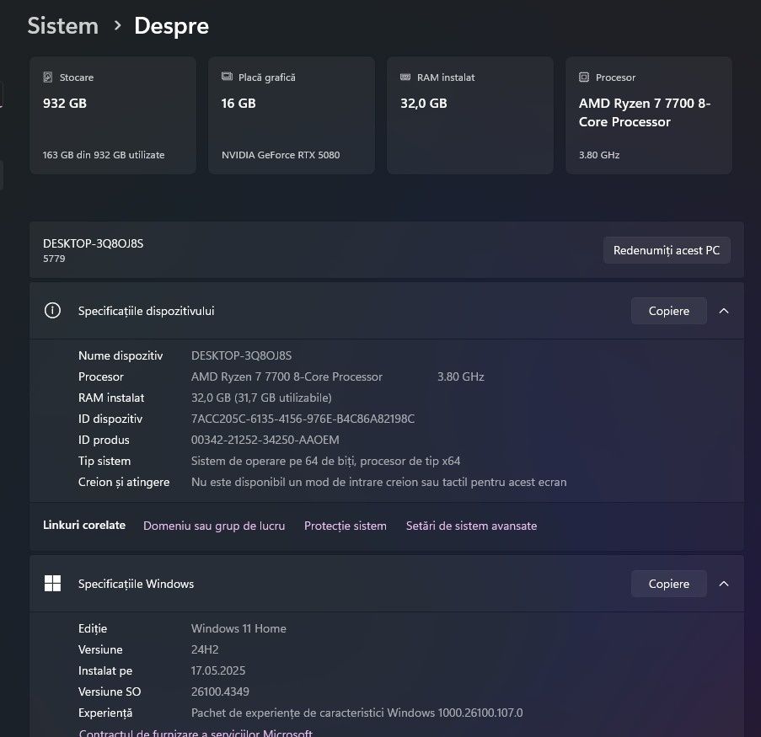The image size is (761, 737).
Task: Click the RAM instalat memory icon
Action: tap(405, 77)
